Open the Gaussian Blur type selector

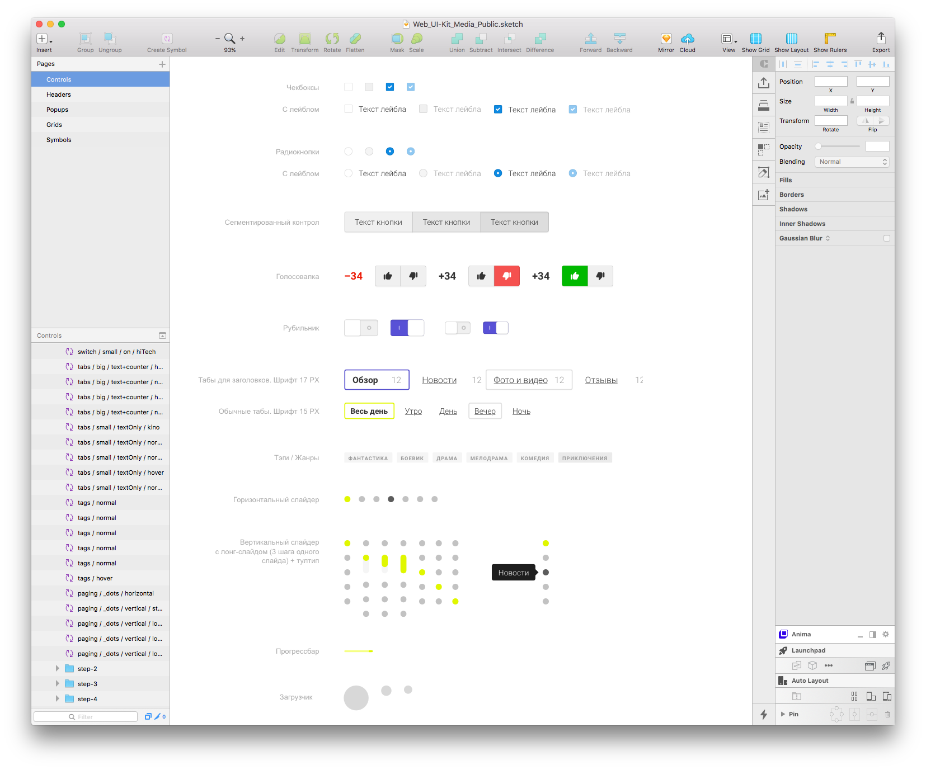(828, 238)
